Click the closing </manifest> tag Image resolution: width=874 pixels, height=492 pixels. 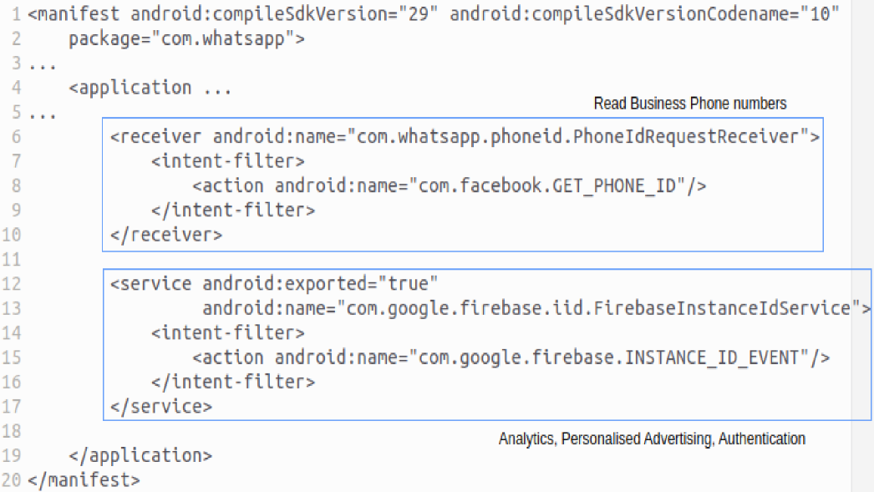click(x=84, y=480)
